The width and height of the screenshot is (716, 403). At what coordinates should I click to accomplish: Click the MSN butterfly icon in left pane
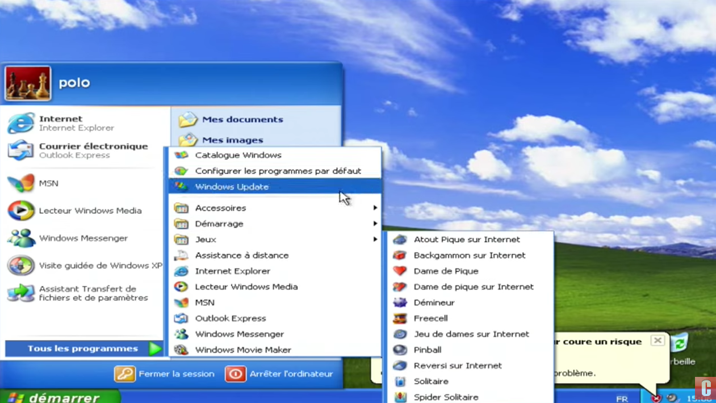pyautogui.click(x=21, y=183)
